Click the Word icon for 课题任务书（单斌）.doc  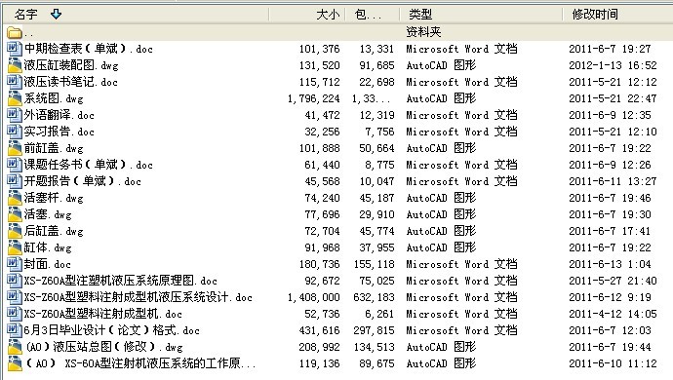(15, 165)
